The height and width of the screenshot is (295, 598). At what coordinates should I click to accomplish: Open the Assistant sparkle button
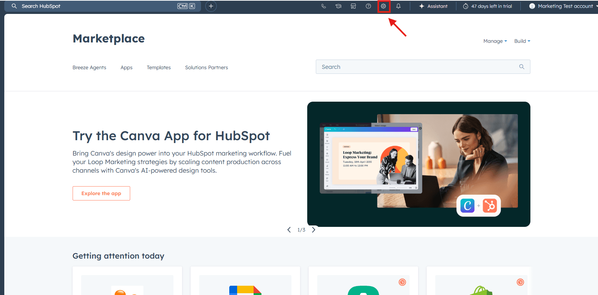point(433,6)
